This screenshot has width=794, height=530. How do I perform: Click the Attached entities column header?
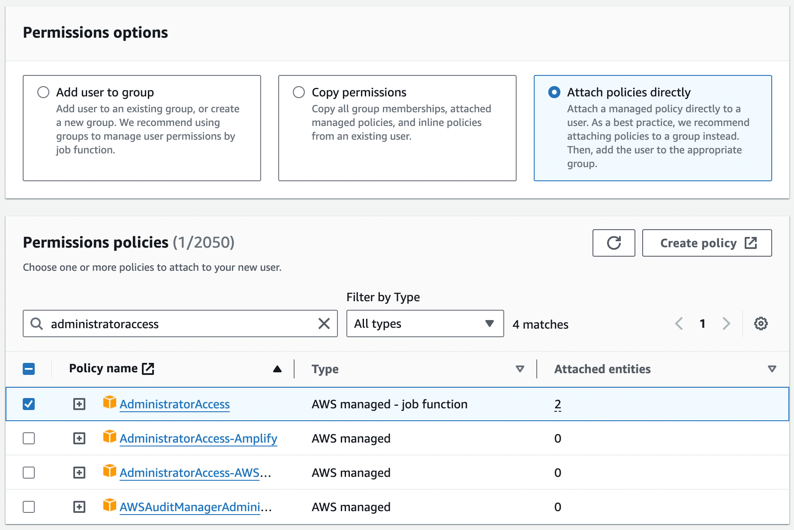[x=602, y=369]
